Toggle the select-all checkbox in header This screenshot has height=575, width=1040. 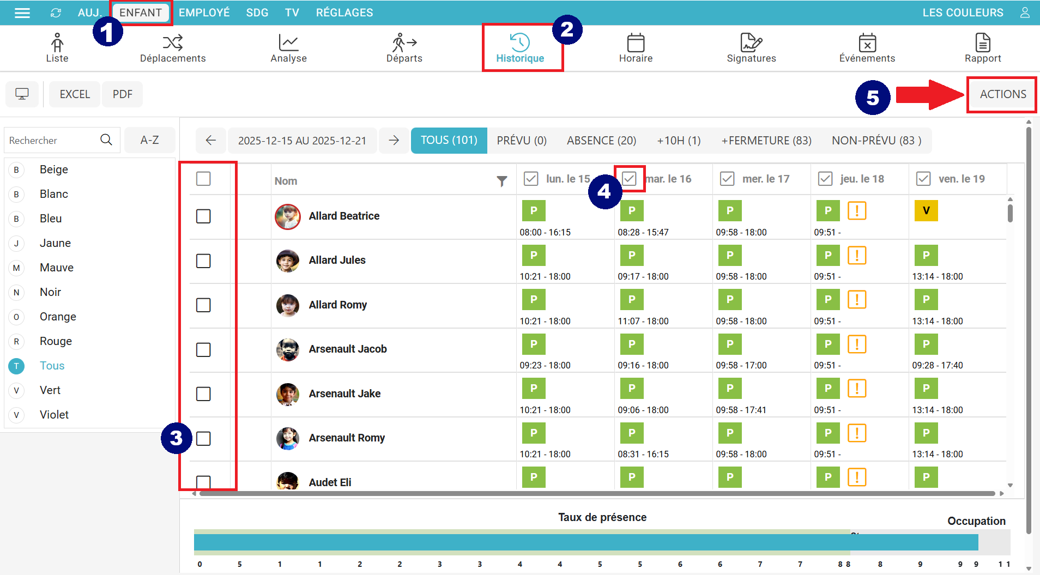pyautogui.click(x=203, y=179)
